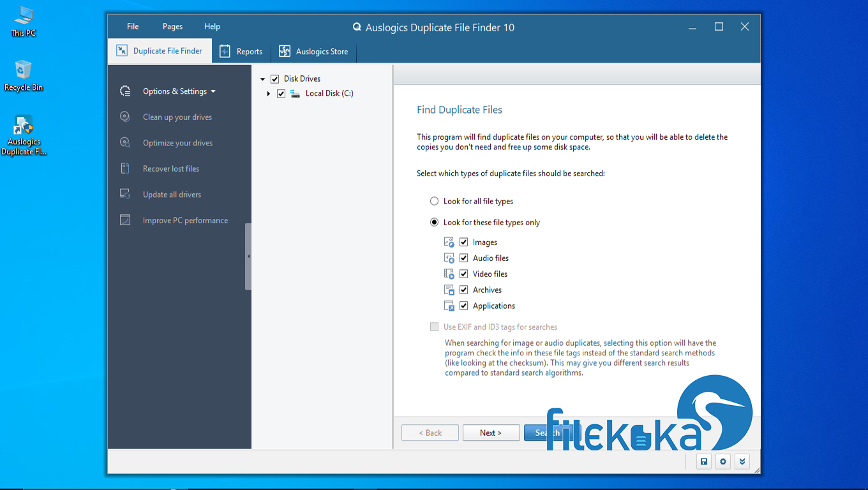The height and width of the screenshot is (490, 868).
Task: Click the Local Disk (C:) tree label
Action: tap(329, 94)
